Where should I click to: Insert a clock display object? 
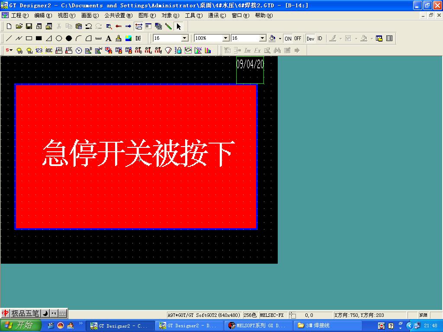[x=79, y=51]
